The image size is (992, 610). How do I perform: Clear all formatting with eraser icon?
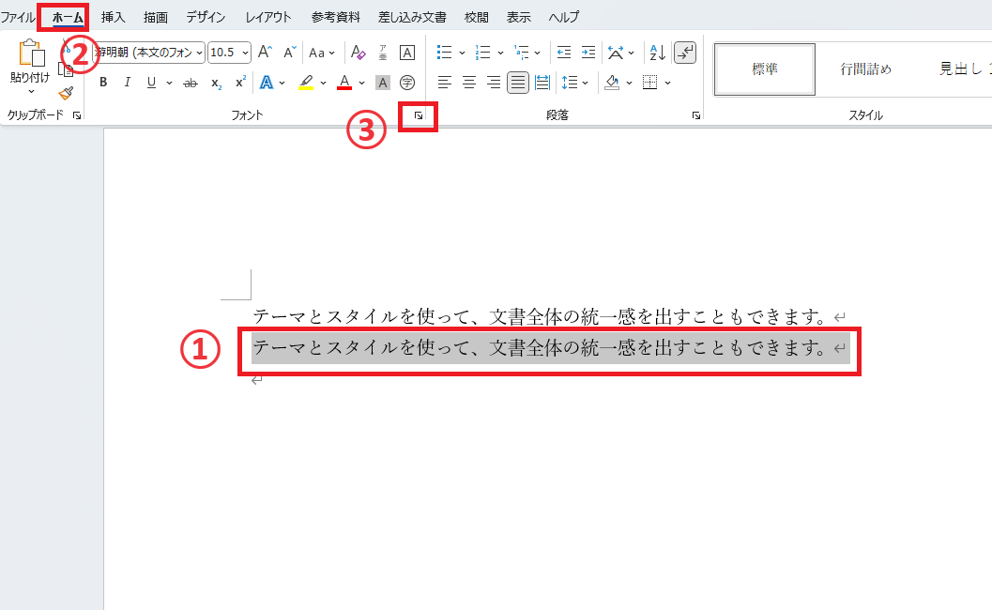(x=359, y=52)
